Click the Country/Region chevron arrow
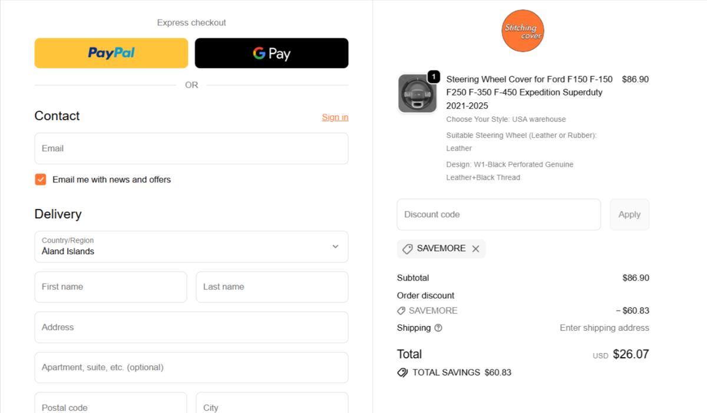707x413 pixels. (335, 247)
